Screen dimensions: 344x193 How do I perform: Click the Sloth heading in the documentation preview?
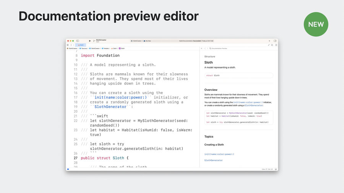point(208,63)
